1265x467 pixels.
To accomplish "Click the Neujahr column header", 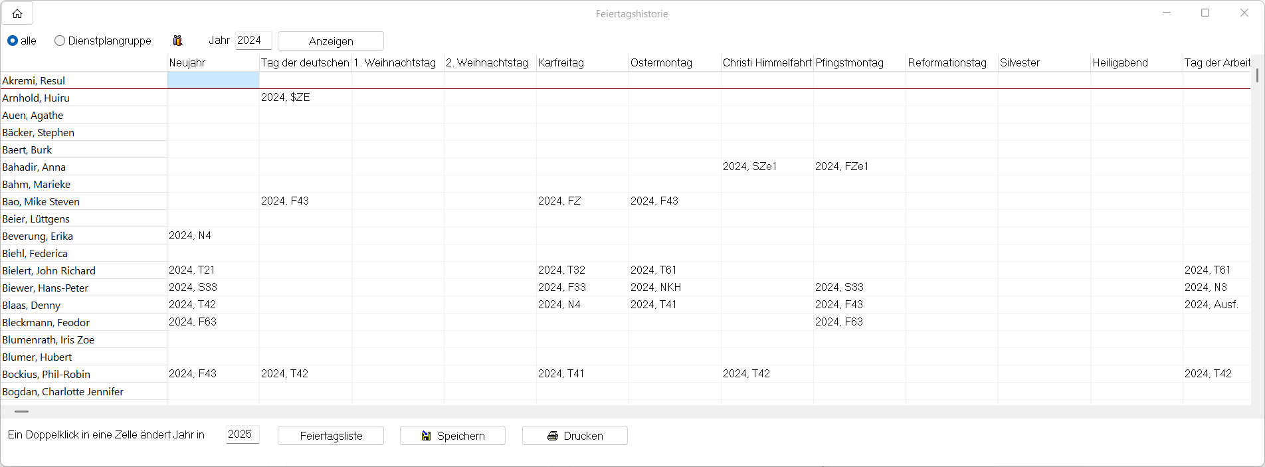I will pyautogui.click(x=213, y=62).
